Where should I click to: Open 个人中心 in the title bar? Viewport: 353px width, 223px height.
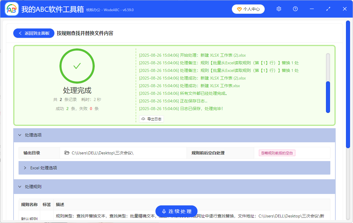pos(248,9)
